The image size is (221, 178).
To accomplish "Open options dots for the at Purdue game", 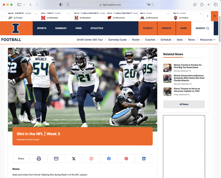I will point(36,14).
